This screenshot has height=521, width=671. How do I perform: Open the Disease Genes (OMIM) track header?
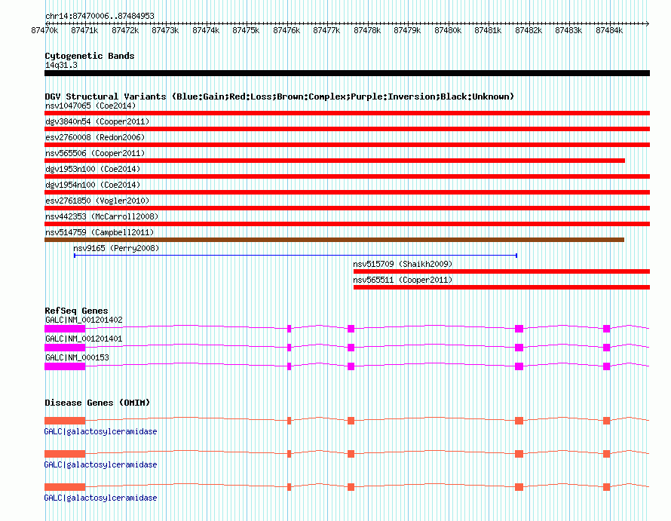click(97, 403)
